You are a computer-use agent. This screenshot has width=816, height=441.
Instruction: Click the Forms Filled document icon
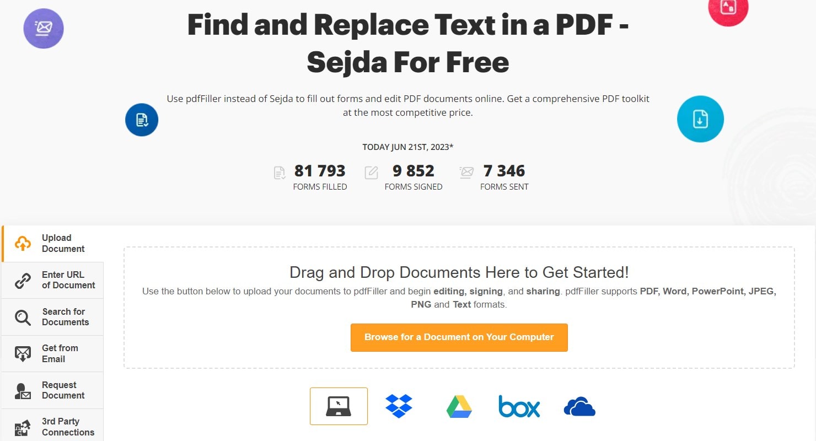[279, 174]
